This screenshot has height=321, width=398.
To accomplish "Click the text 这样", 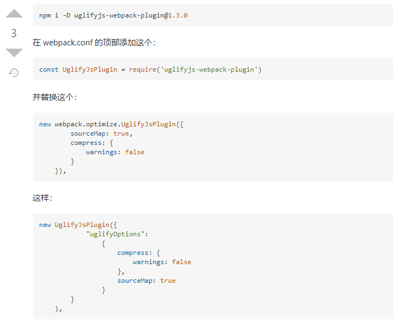I will pyautogui.click(x=42, y=197).
